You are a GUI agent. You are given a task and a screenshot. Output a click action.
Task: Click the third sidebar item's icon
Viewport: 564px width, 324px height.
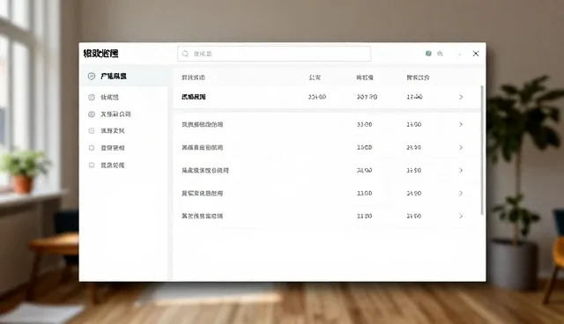[x=92, y=114]
